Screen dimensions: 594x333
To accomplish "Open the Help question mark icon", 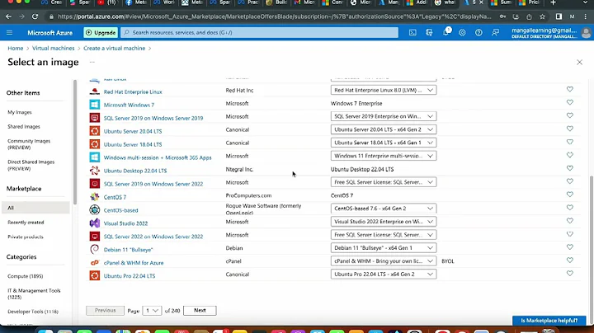I will [x=478, y=32].
